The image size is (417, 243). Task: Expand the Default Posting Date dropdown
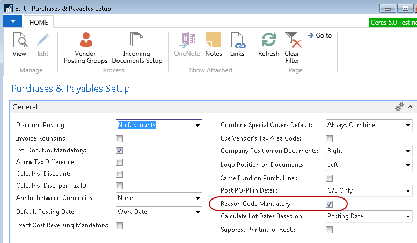197,212
